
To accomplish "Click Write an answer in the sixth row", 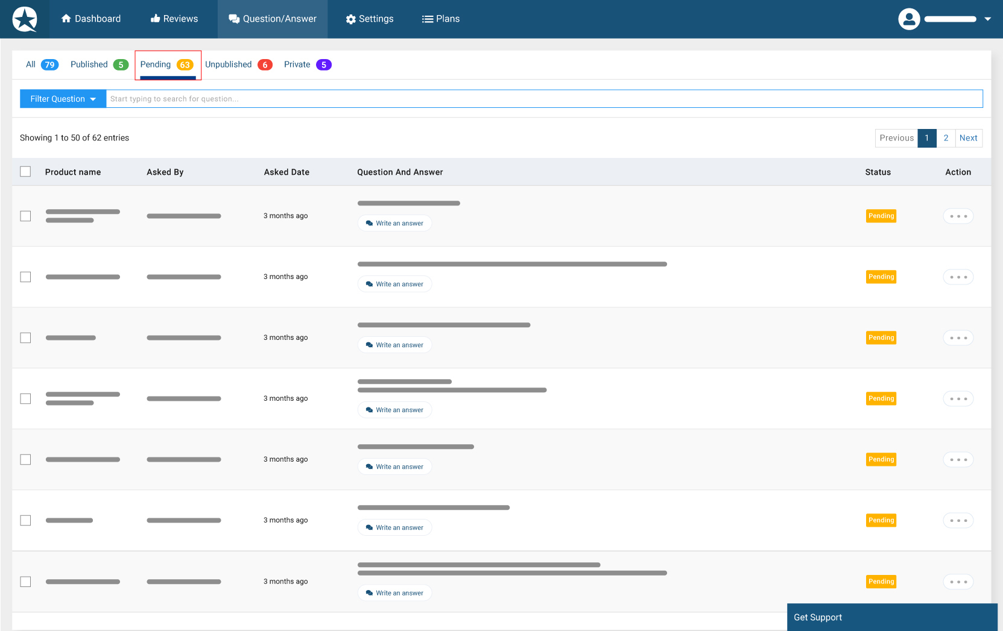I will point(394,527).
